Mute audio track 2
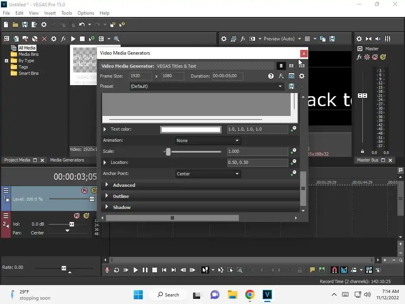 pyautogui.click(x=77, y=216)
